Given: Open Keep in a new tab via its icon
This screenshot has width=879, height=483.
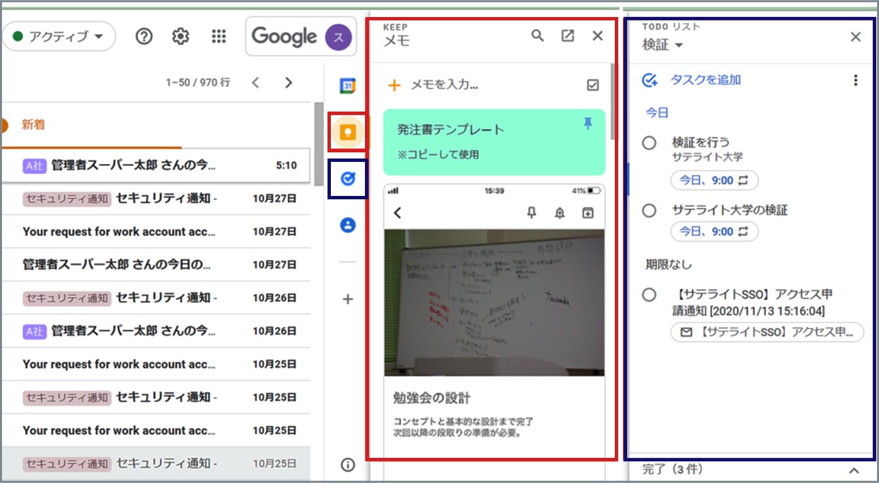Looking at the screenshot, I should (568, 35).
